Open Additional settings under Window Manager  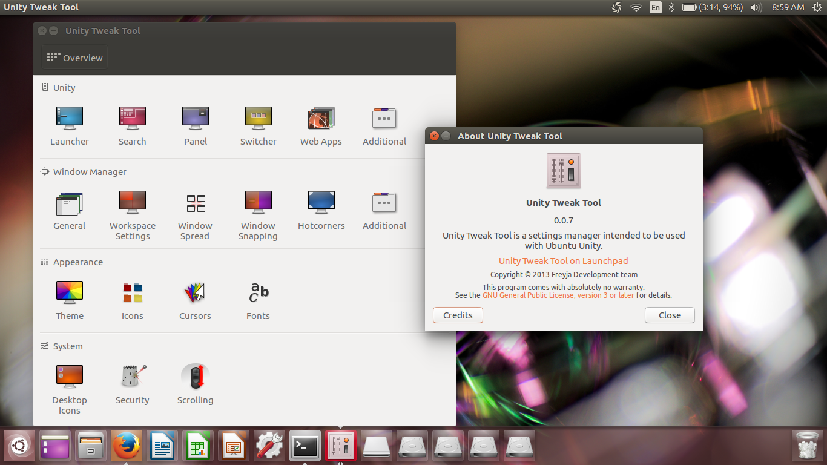[x=384, y=210]
